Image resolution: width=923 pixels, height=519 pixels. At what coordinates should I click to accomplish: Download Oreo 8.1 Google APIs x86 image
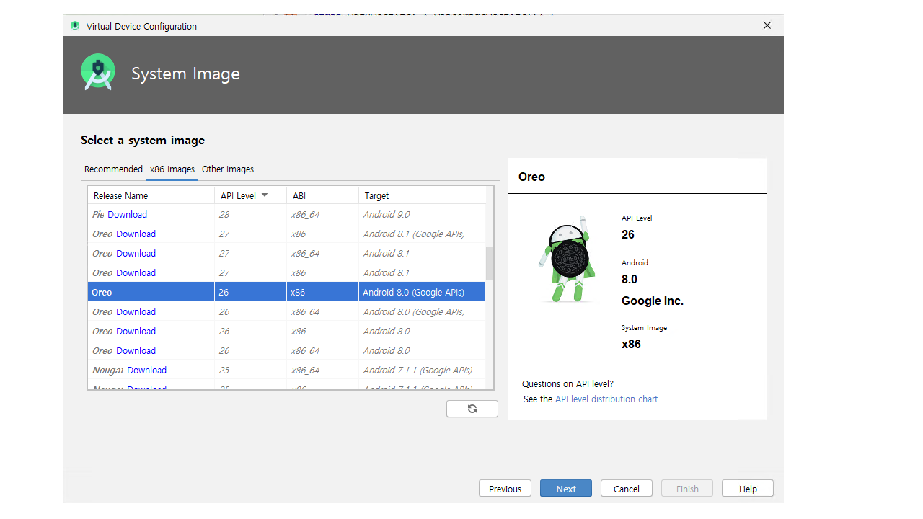coord(136,234)
